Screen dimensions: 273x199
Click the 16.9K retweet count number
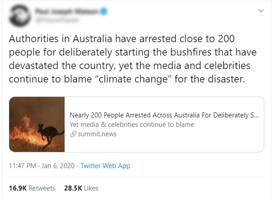18,188
